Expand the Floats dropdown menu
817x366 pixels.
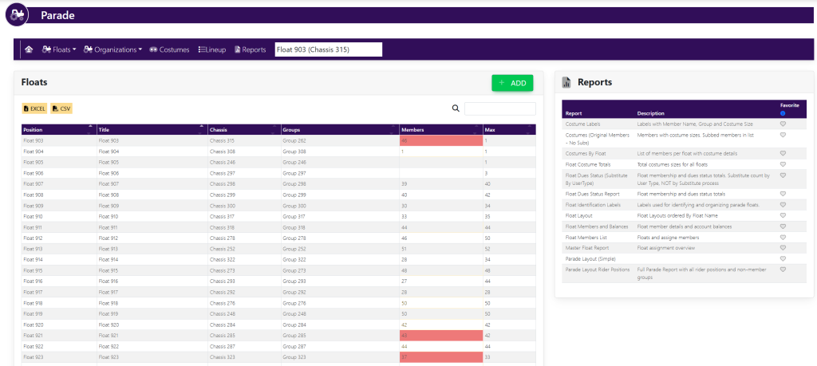pyautogui.click(x=59, y=49)
